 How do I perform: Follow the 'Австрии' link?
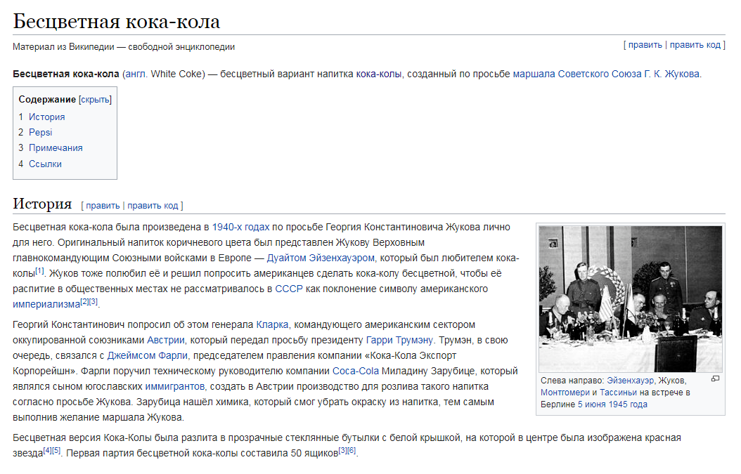[x=166, y=341]
